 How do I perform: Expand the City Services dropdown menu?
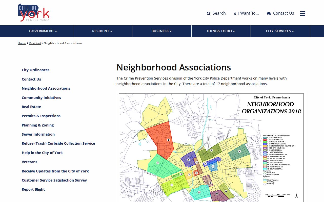[x=280, y=31]
